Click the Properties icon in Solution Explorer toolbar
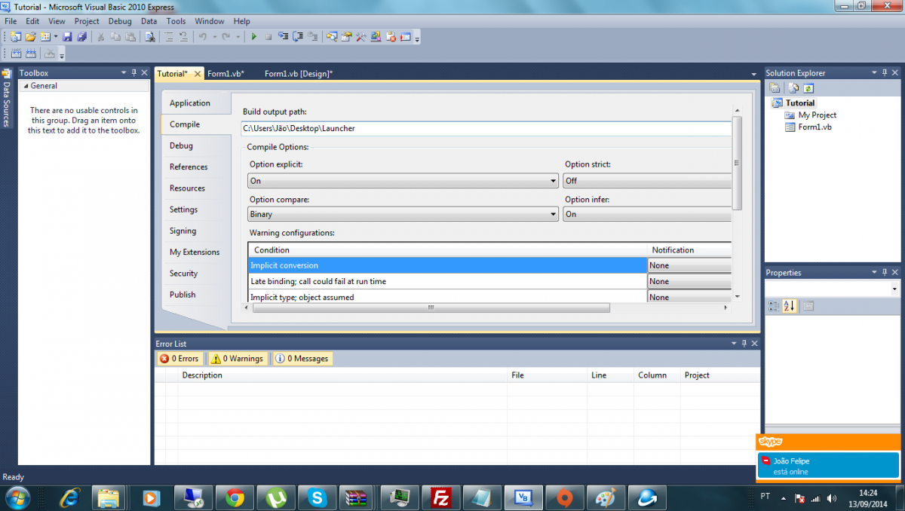 (775, 88)
